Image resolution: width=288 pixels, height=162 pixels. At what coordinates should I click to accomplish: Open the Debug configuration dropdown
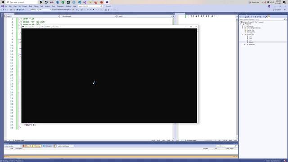(x=34, y=10)
